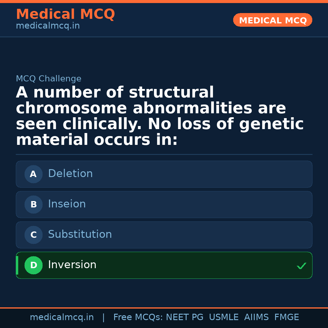Click the green checkmark on Inversion
Image resolution: width=328 pixels, height=328 pixels.
click(x=301, y=266)
